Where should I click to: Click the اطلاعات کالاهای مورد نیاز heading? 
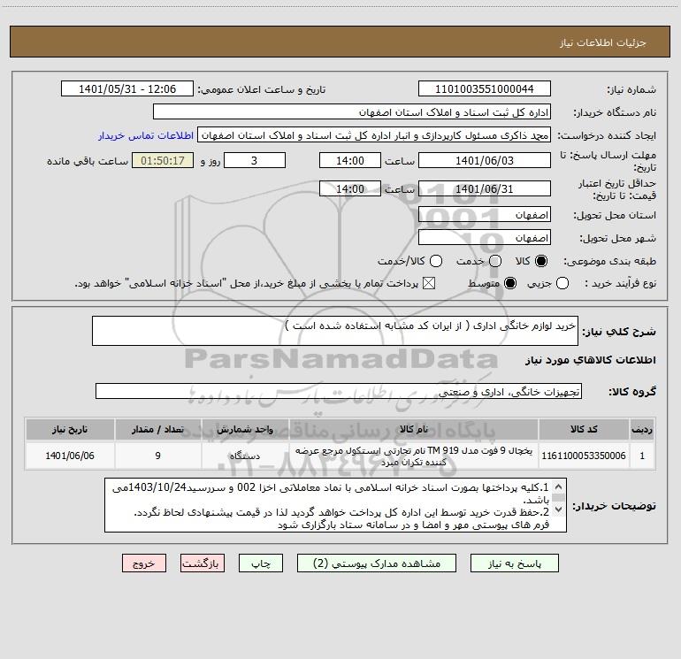click(x=590, y=360)
